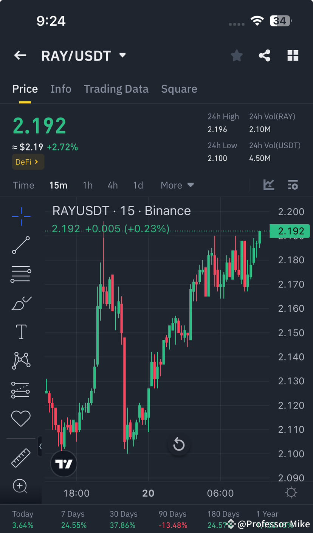
Task: Choose the XABCD pattern tool
Action: click(x=20, y=360)
